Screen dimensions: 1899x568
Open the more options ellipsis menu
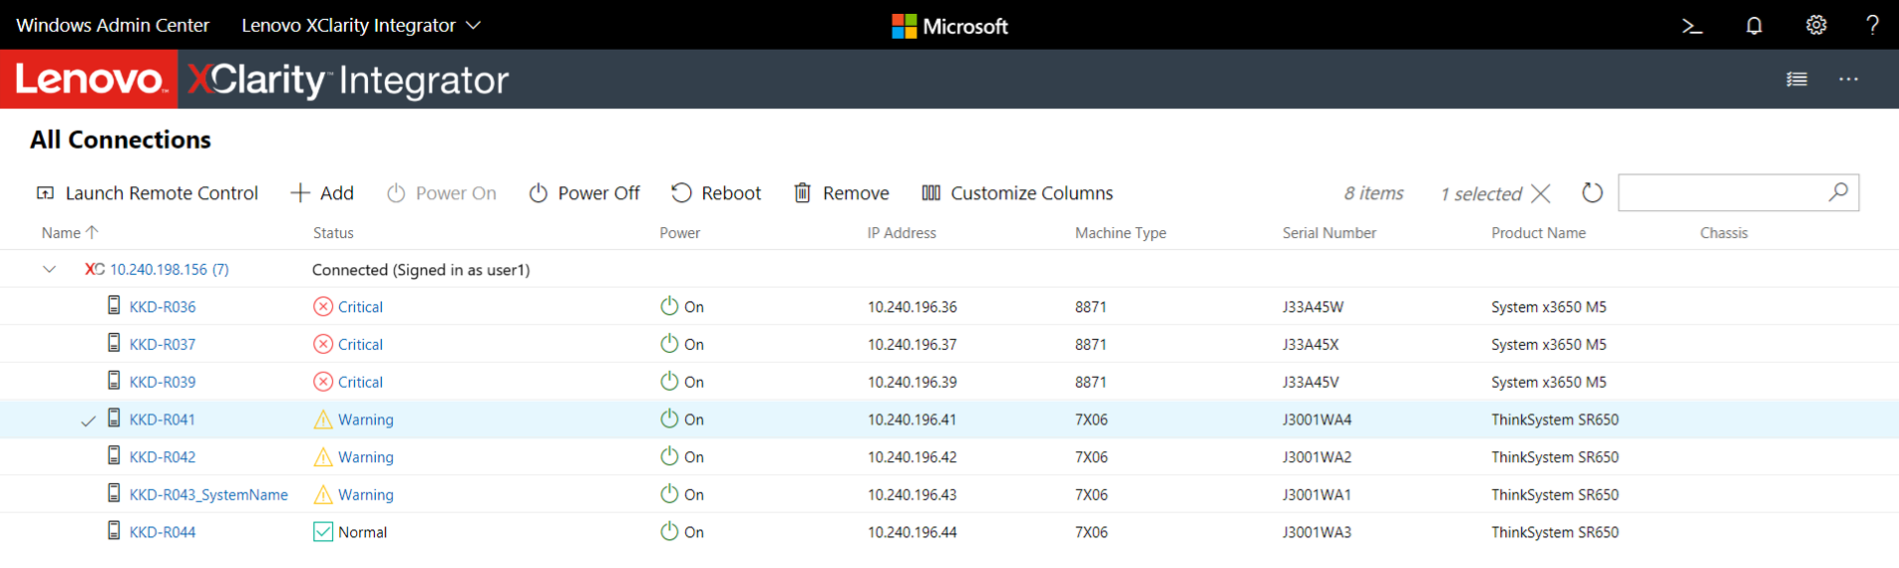[x=1848, y=80]
